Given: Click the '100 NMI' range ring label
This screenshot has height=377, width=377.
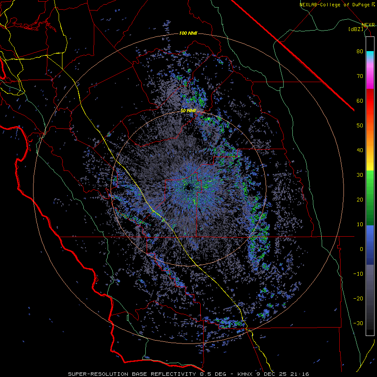Looking at the screenshot, I should [188, 33].
